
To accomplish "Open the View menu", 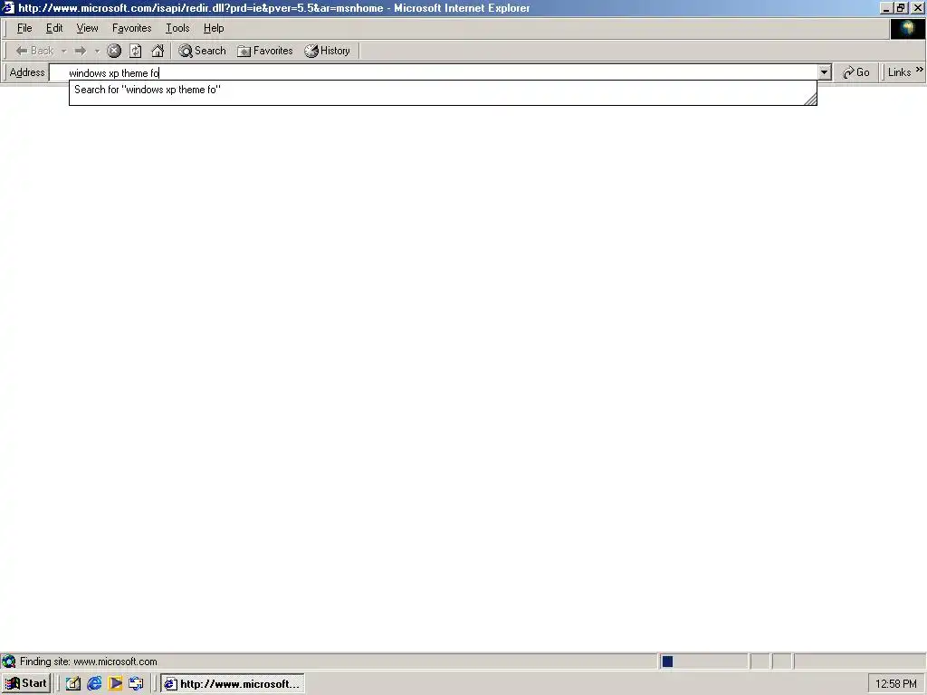I will pyautogui.click(x=88, y=28).
